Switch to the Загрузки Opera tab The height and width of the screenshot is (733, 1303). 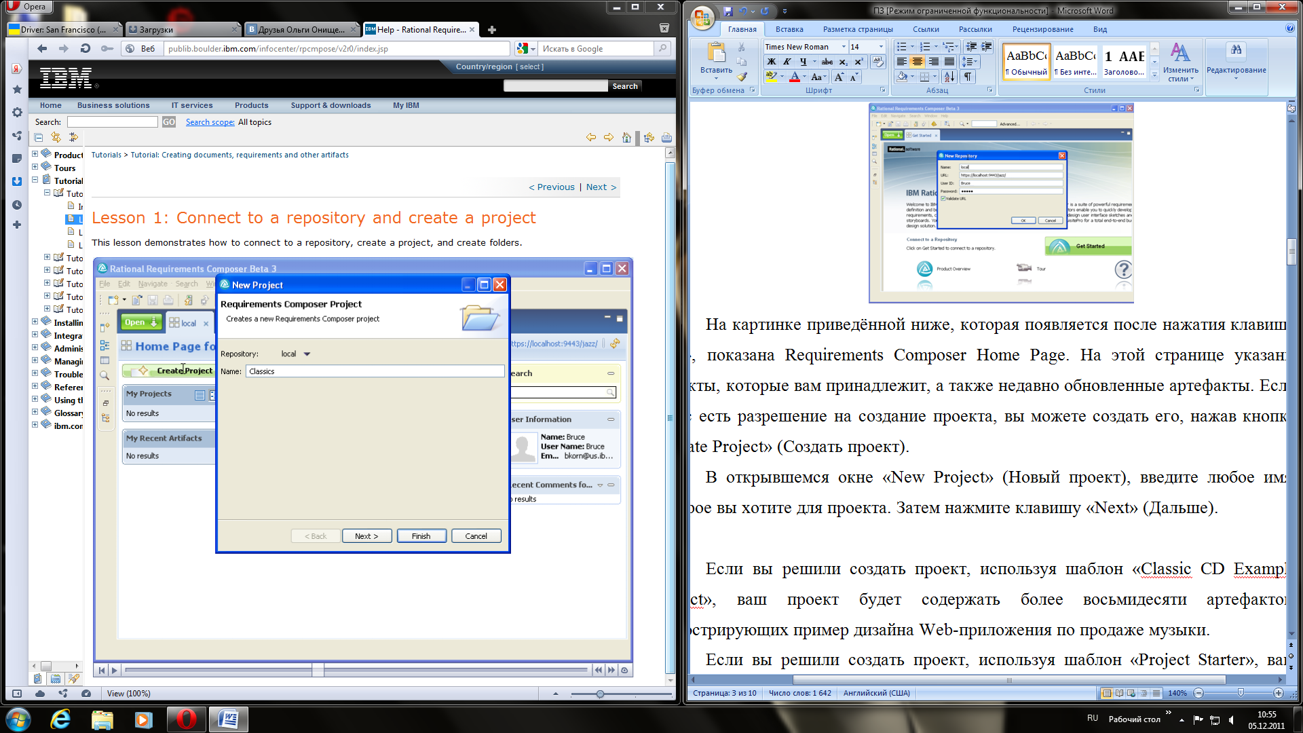click(183, 29)
